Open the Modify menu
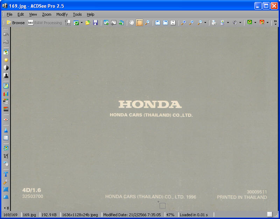280x219 pixels. pos(62,14)
